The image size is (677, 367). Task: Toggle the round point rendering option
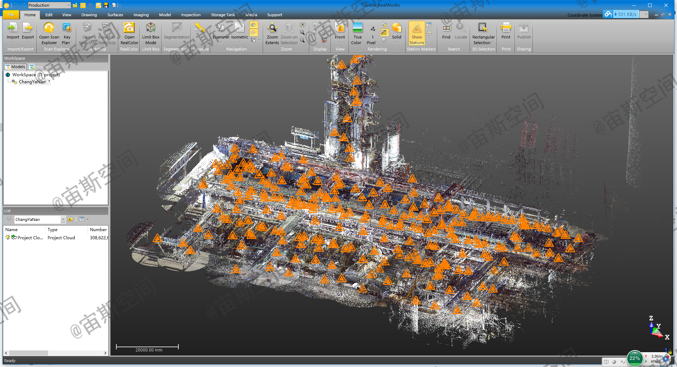point(384,40)
